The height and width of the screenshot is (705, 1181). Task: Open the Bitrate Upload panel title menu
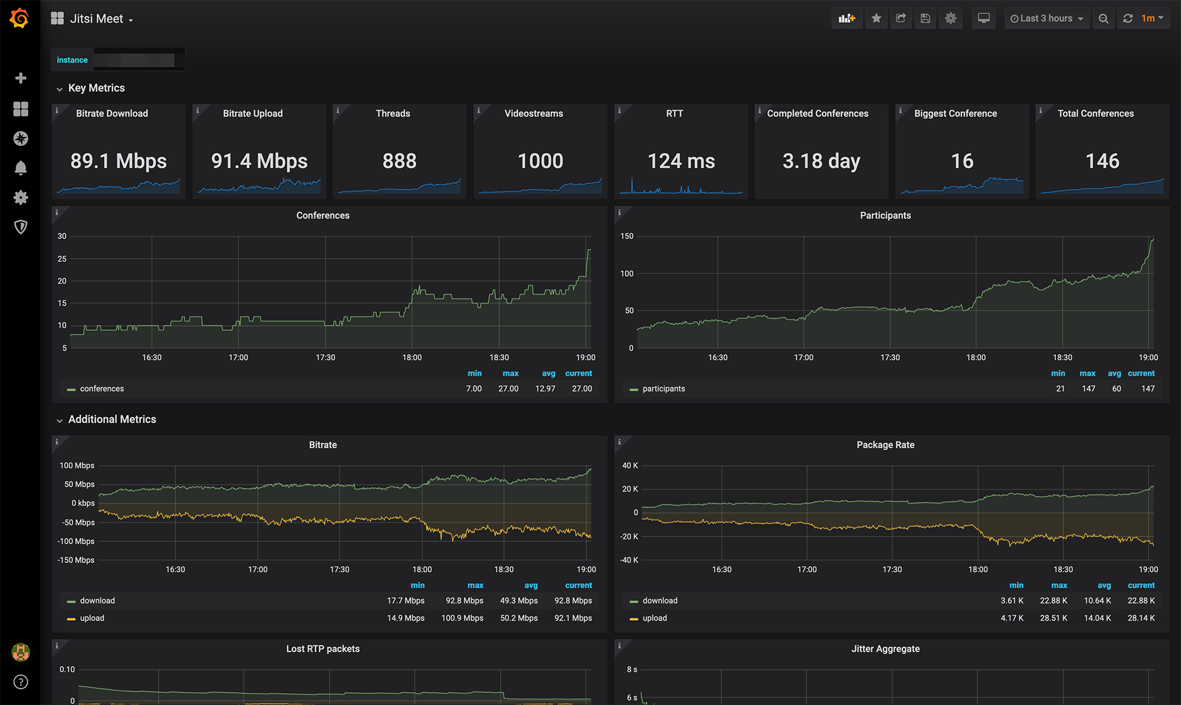(x=253, y=113)
